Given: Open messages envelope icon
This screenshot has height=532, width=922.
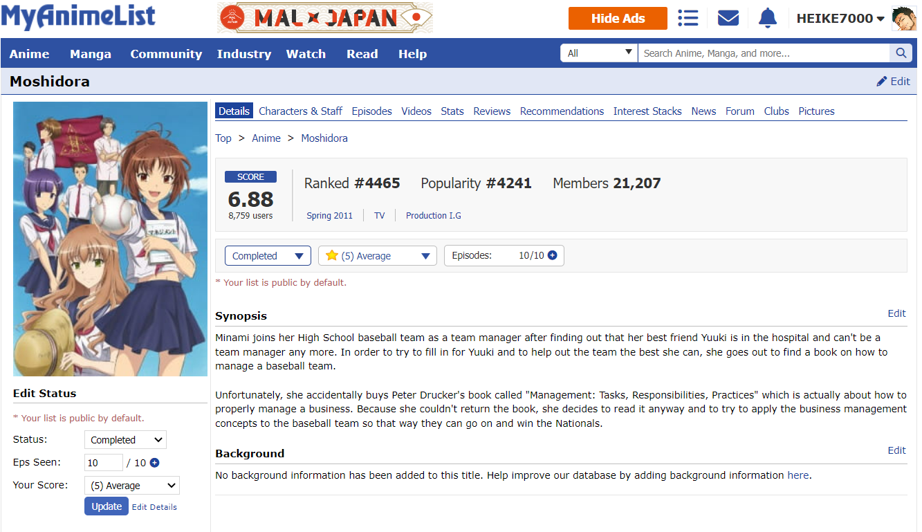Looking at the screenshot, I should click(728, 18).
